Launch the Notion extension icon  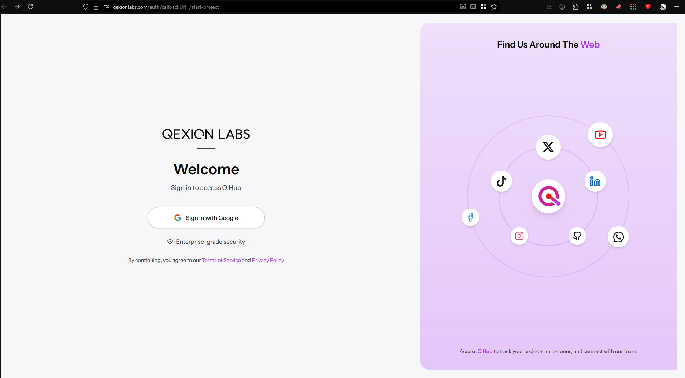pos(663,7)
